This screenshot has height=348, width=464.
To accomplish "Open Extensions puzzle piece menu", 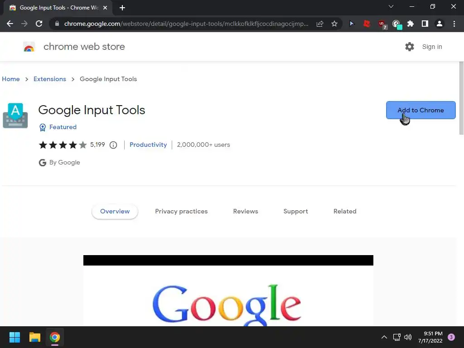I will pyautogui.click(x=411, y=24).
